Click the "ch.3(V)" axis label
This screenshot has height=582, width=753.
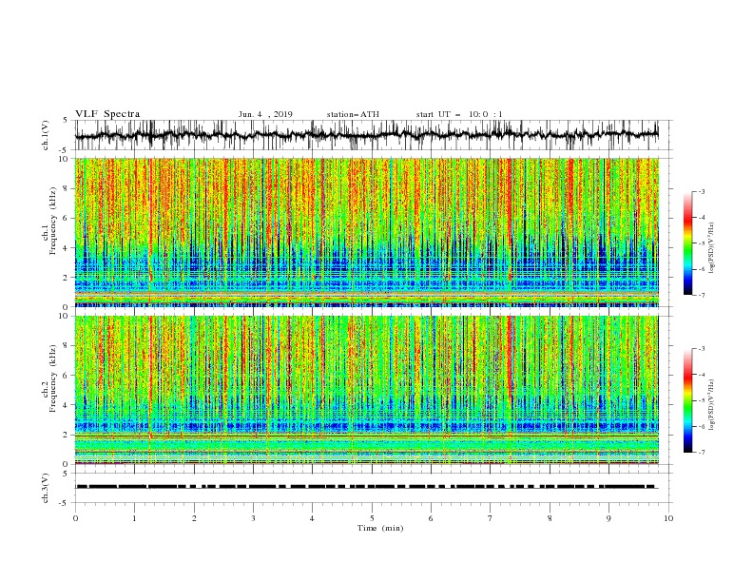tap(46, 488)
